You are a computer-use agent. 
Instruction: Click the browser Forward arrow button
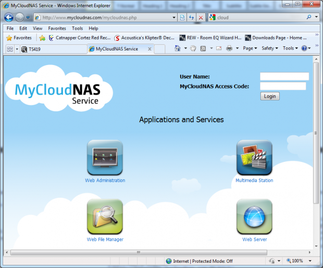[20, 18]
